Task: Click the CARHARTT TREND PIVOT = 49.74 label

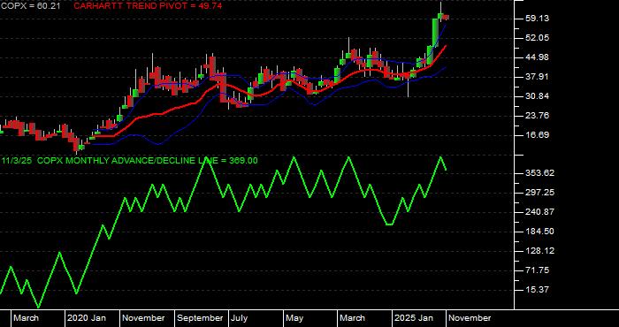Action: tap(148, 6)
